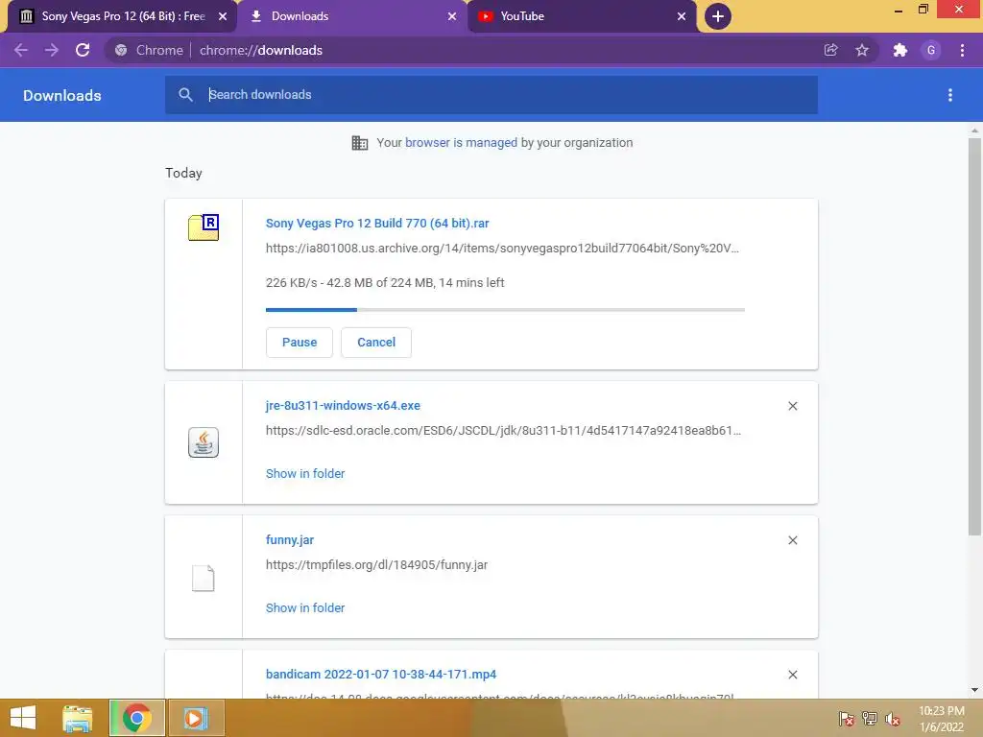
Task: Open the funny.jar file link
Action: (x=290, y=539)
